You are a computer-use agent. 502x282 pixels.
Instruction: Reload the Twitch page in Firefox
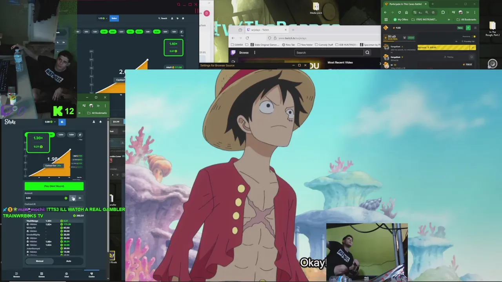247,38
